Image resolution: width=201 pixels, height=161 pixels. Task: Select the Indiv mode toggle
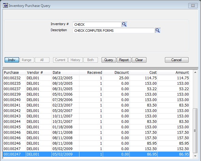point(12,60)
